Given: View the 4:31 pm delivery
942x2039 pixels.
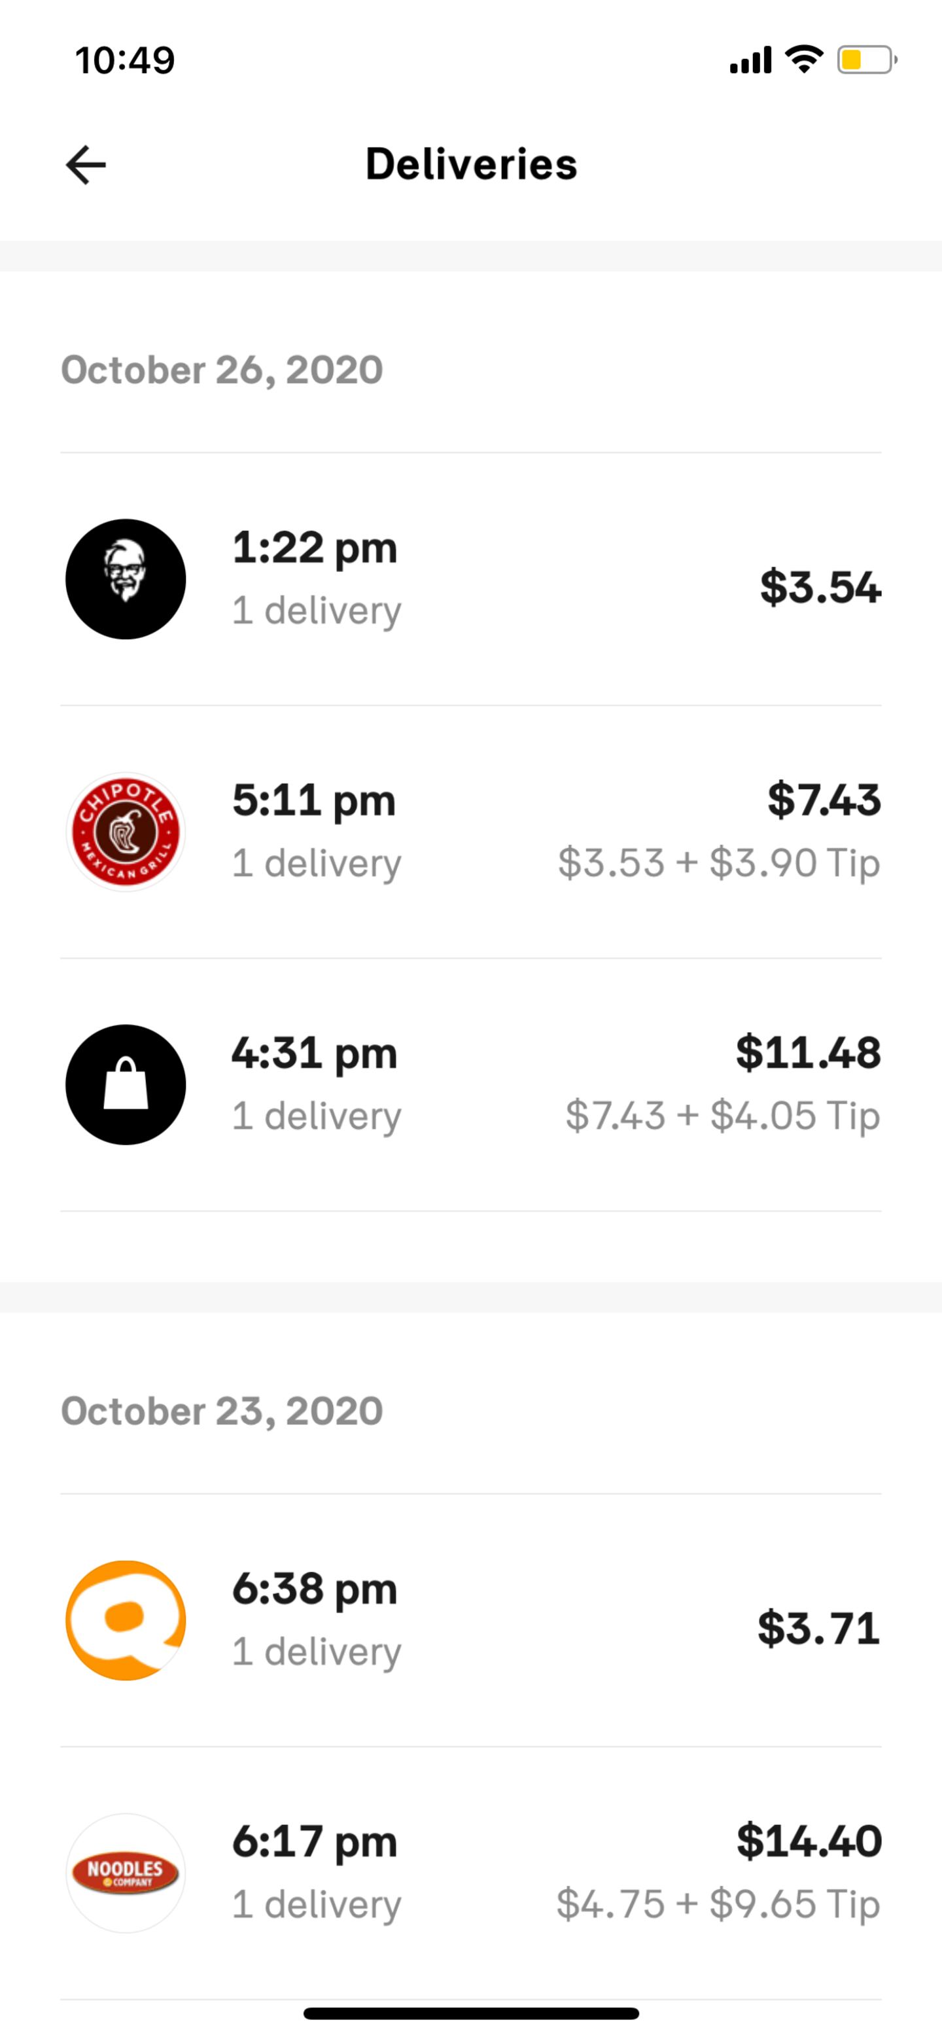Looking at the screenshot, I should [314, 1054].
